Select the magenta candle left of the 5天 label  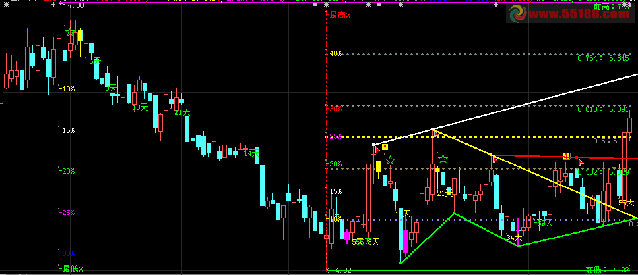pos(346,236)
